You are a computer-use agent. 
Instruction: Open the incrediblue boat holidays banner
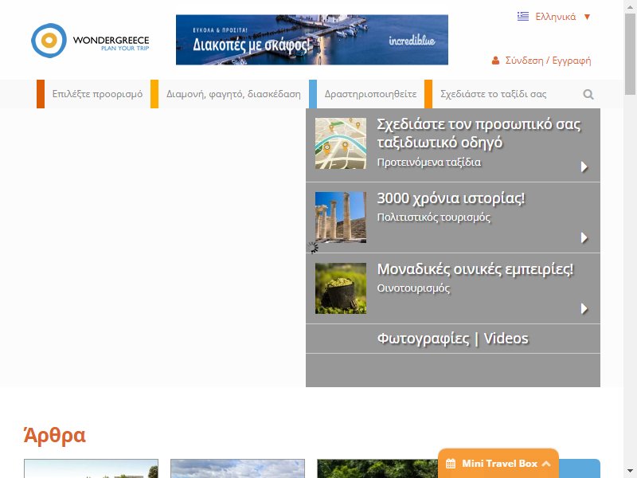click(x=312, y=40)
